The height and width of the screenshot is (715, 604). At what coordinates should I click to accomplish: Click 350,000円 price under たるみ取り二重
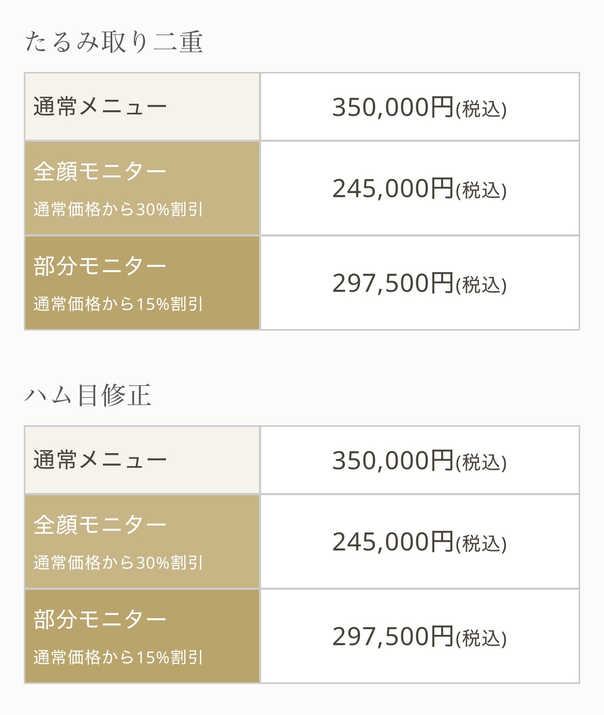(392, 107)
